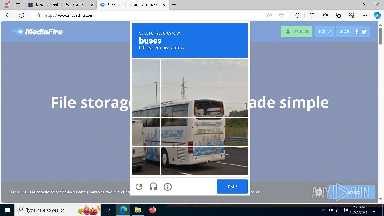Click the taskbar search box

tap(58, 210)
